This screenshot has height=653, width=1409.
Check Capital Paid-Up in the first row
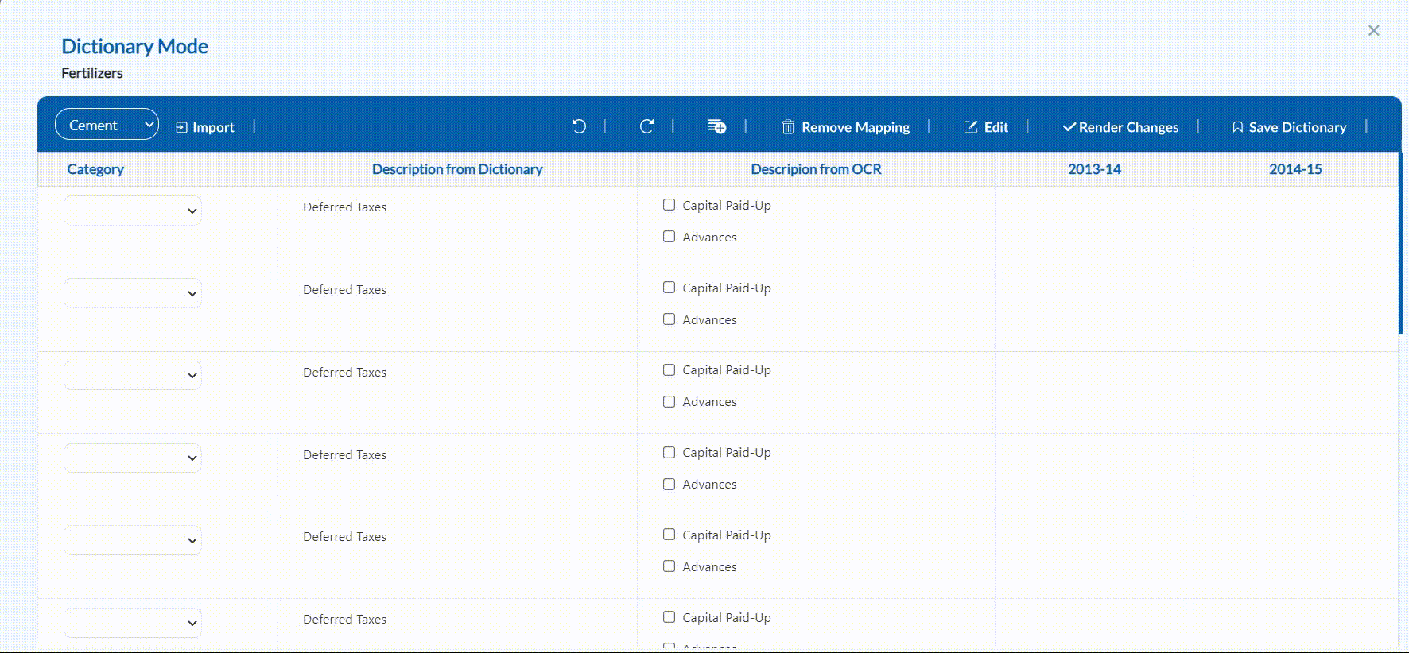point(669,205)
